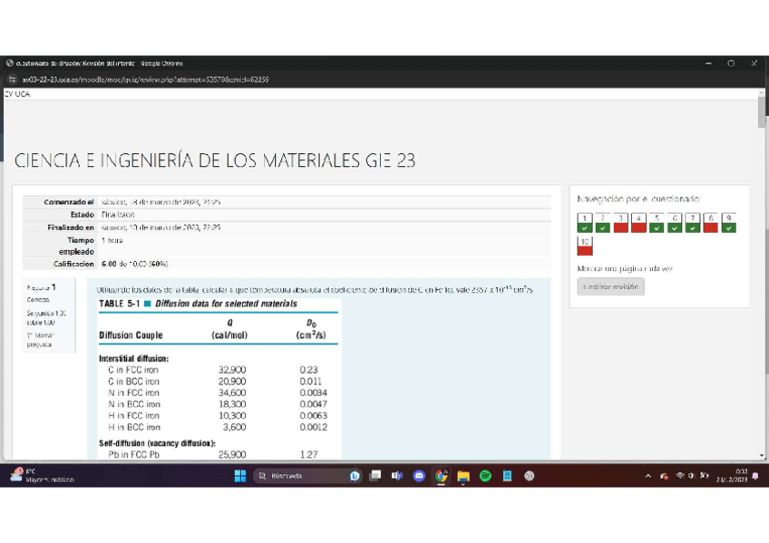Open Google Chrome from the taskbar
Viewport: 769px width, 543px height.
(x=441, y=476)
